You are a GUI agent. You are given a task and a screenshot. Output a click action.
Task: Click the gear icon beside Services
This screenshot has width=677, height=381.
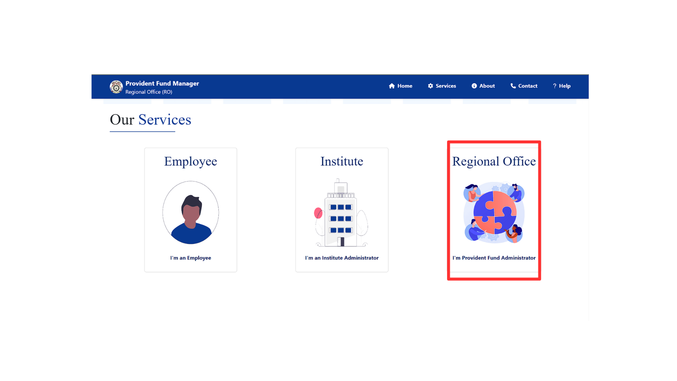click(x=431, y=86)
